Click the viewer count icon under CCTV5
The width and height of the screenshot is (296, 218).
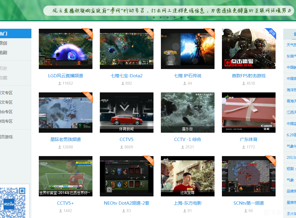point(121,147)
